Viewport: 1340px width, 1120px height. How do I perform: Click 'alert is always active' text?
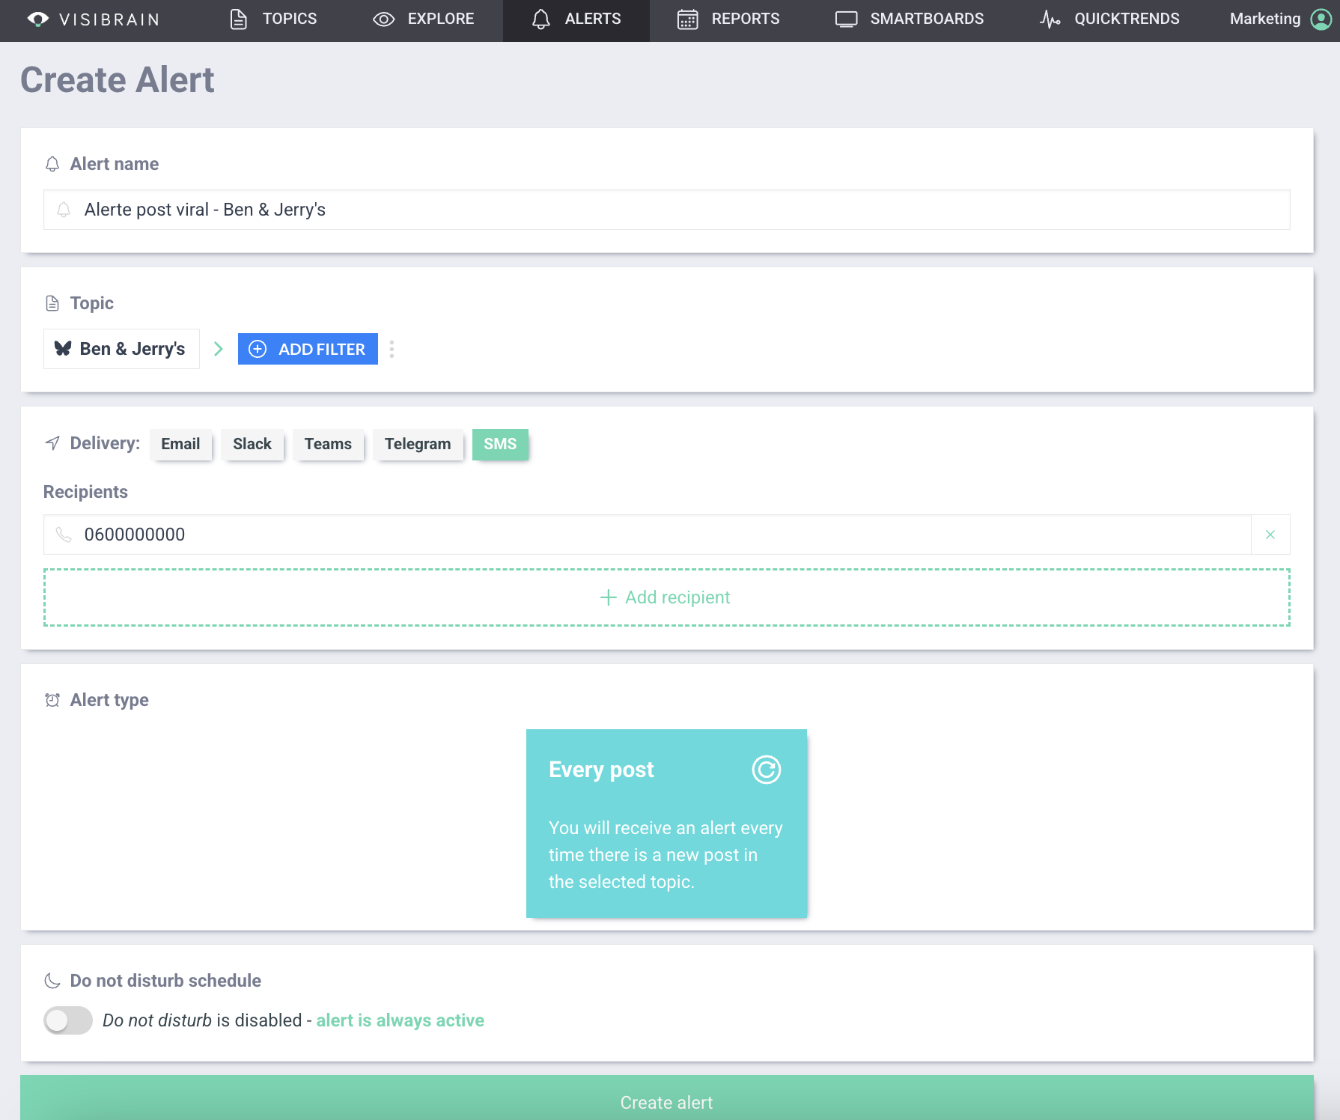[401, 1020]
